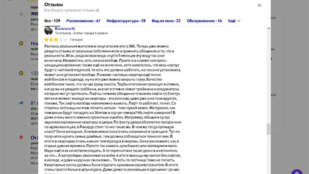This screenshot has height=174, width=309.
Task: Select the 'Все · 129' tab
Action: 52,21
